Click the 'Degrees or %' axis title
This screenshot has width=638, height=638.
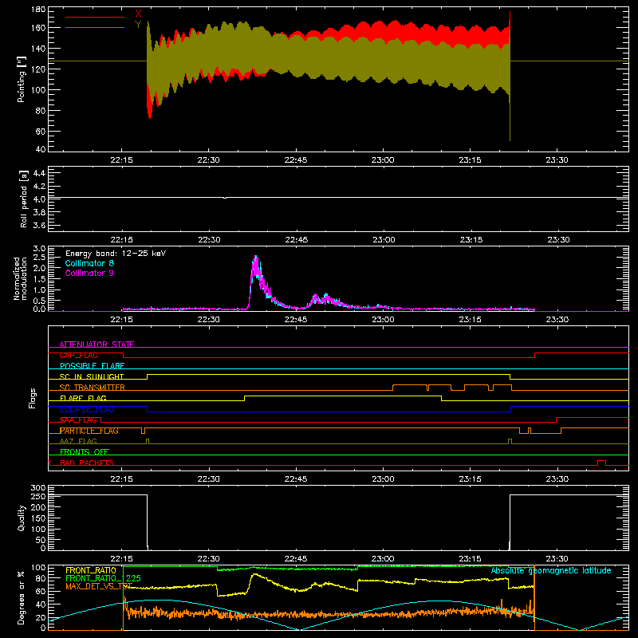22,598
